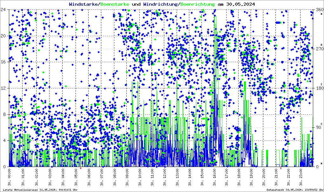Viewport: 324px width, 192px height.
Task: Pick the "11:00" time axis label
Action: point(152,177)
